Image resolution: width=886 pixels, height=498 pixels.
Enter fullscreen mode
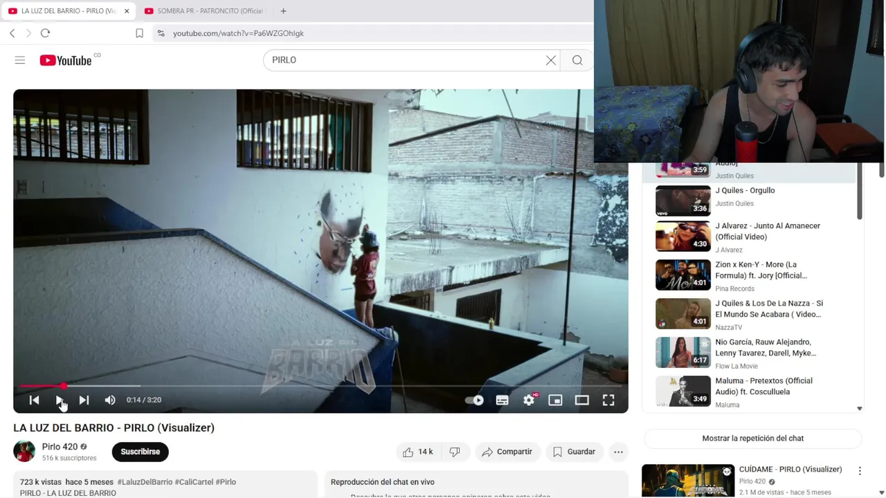(x=608, y=400)
